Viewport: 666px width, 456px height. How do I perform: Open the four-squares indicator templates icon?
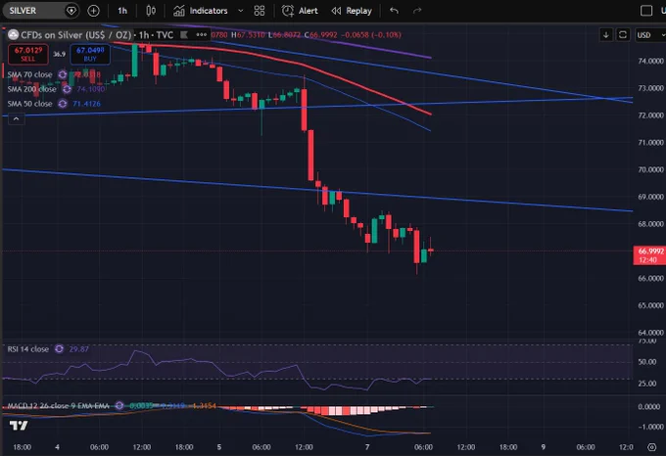[x=260, y=11]
